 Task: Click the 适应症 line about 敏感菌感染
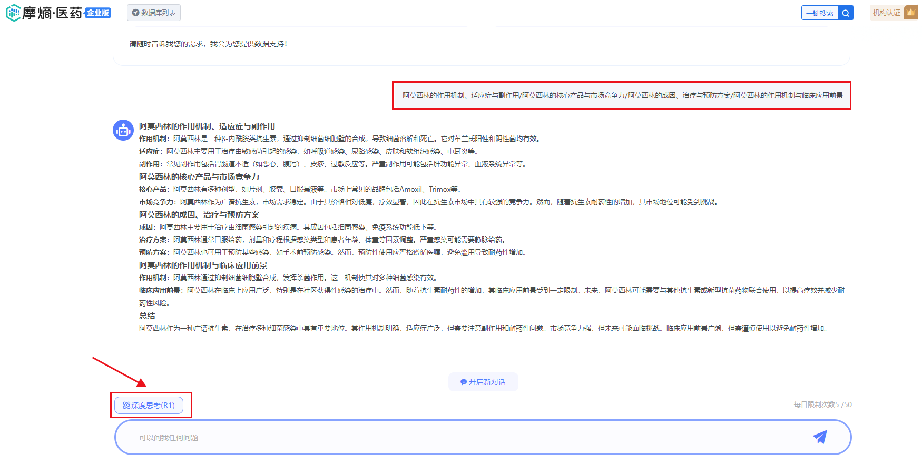coord(309,152)
